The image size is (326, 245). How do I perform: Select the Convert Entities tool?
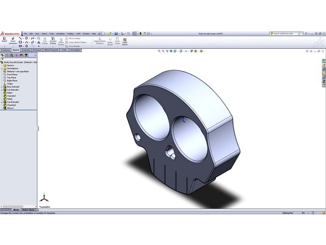52,41
